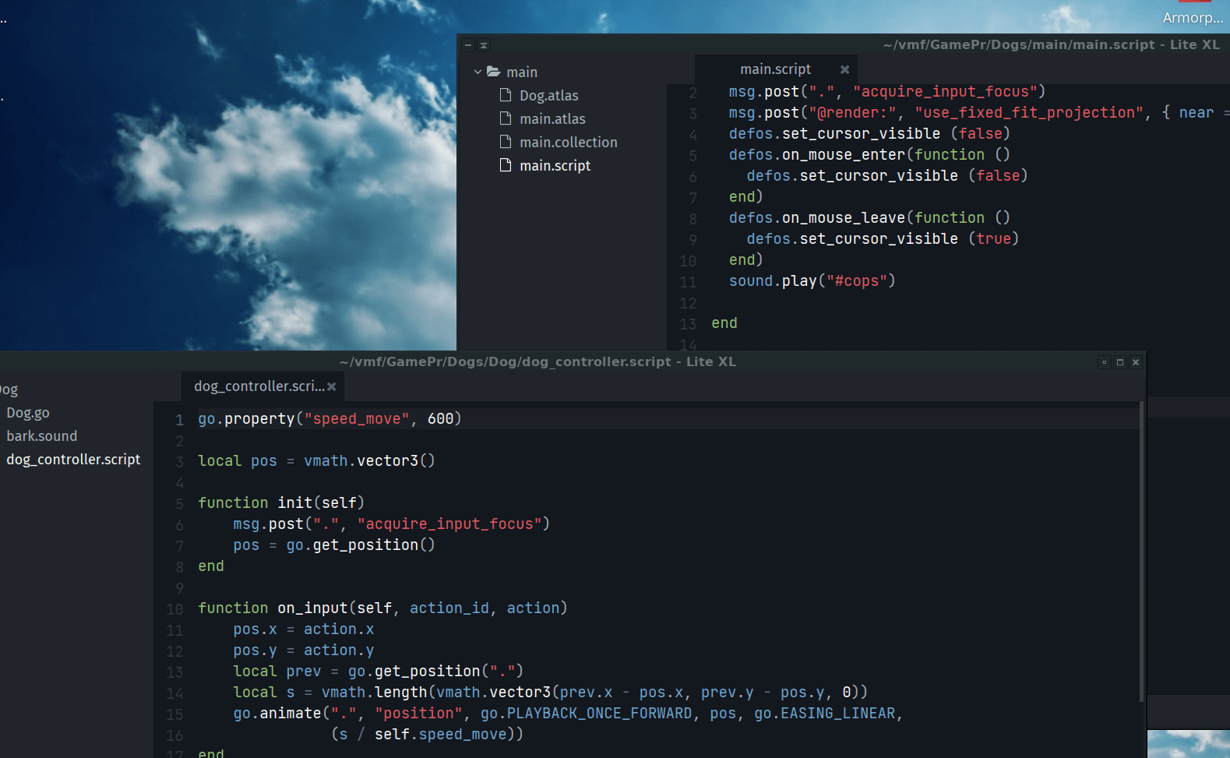Open bark.sound in the lower sidebar
Viewport: 1230px width, 758px height.
(42, 436)
